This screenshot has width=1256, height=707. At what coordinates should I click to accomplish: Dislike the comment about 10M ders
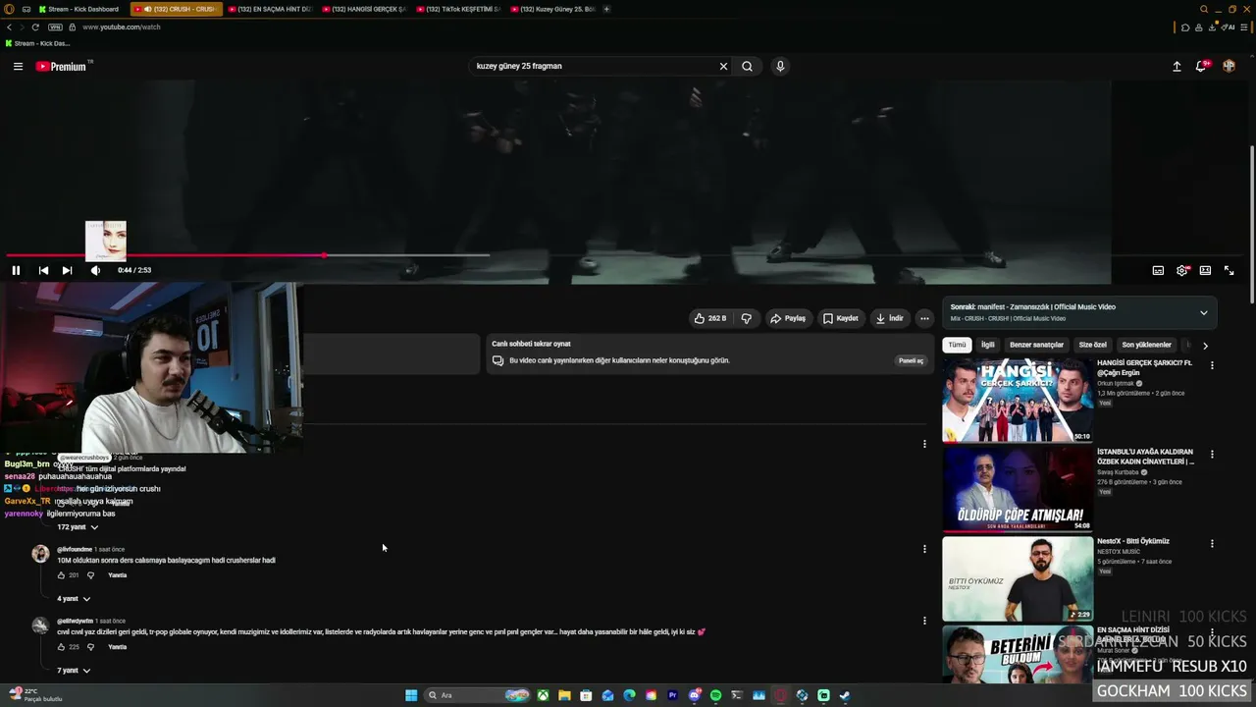point(90,575)
